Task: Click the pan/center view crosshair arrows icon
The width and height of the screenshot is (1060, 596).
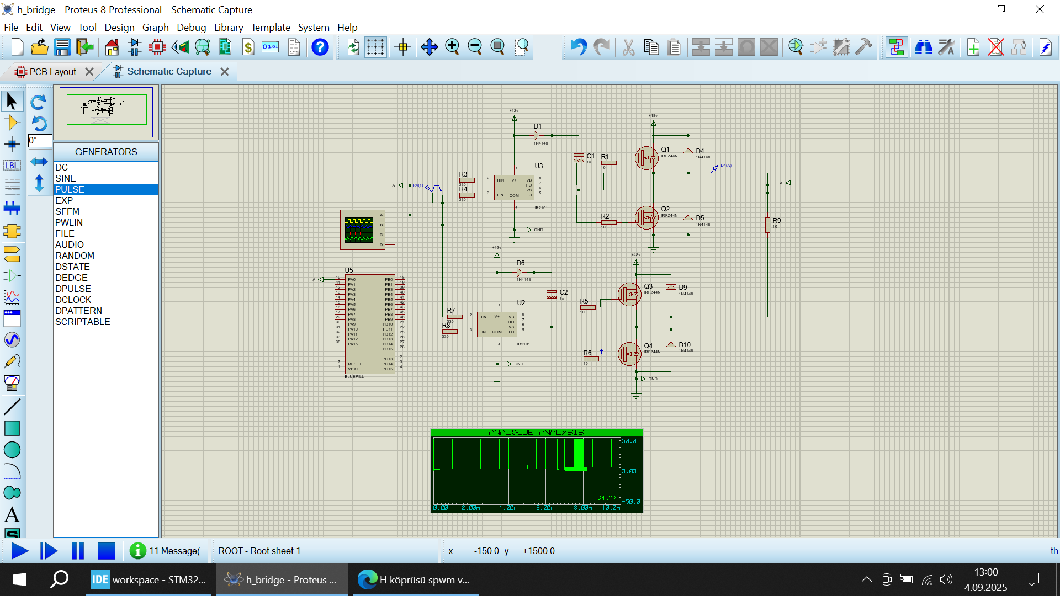Action: (x=429, y=47)
